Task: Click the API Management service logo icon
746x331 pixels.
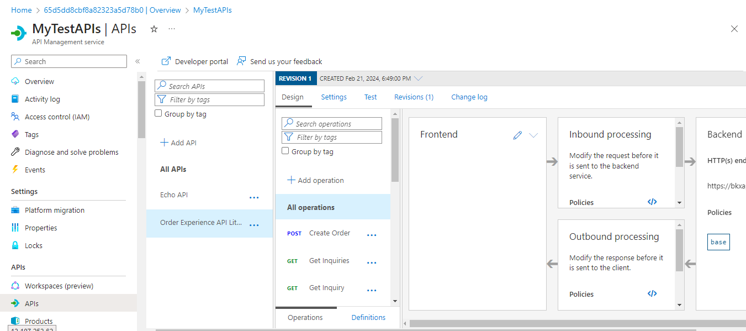Action: (x=19, y=33)
